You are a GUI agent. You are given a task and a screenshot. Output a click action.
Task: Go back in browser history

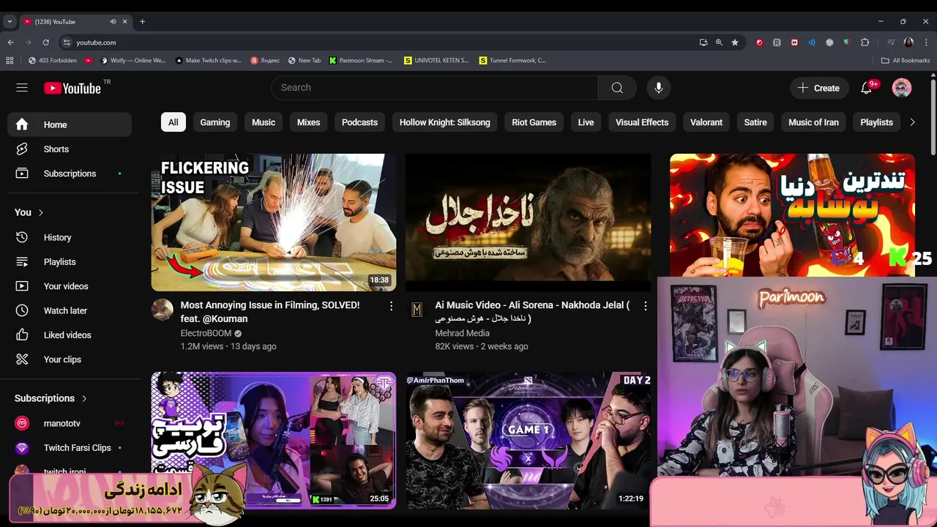click(x=10, y=42)
